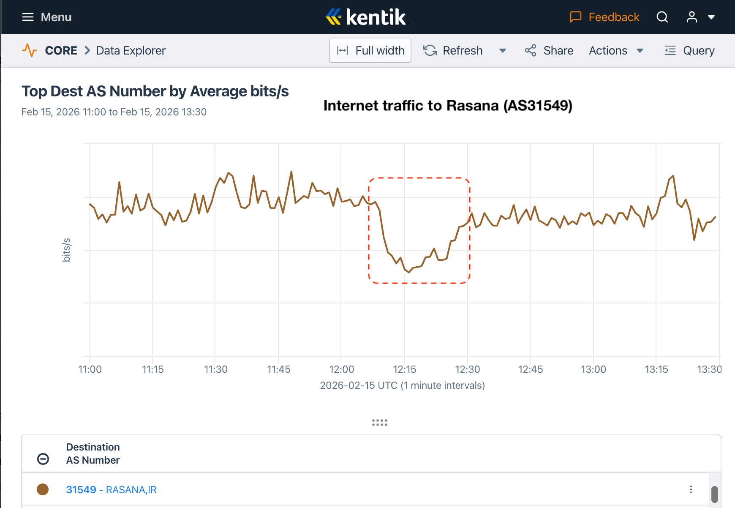Image resolution: width=735 pixels, height=508 pixels.
Task: Open the search magnifier icon
Action: pyautogui.click(x=662, y=17)
